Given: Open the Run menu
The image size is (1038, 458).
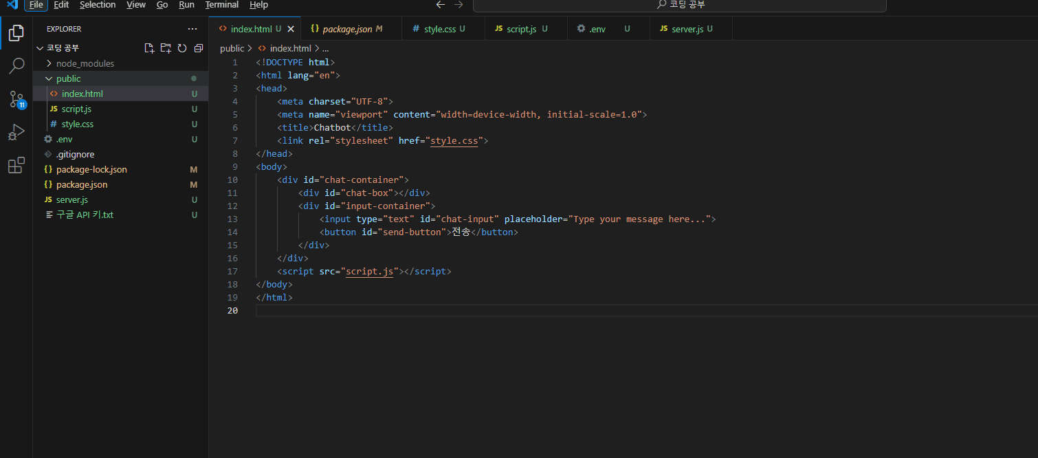Looking at the screenshot, I should tap(186, 5).
